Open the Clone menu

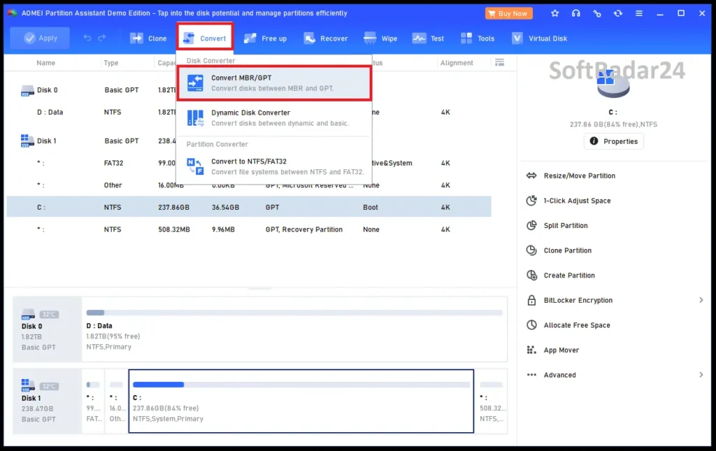(x=148, y=38)
